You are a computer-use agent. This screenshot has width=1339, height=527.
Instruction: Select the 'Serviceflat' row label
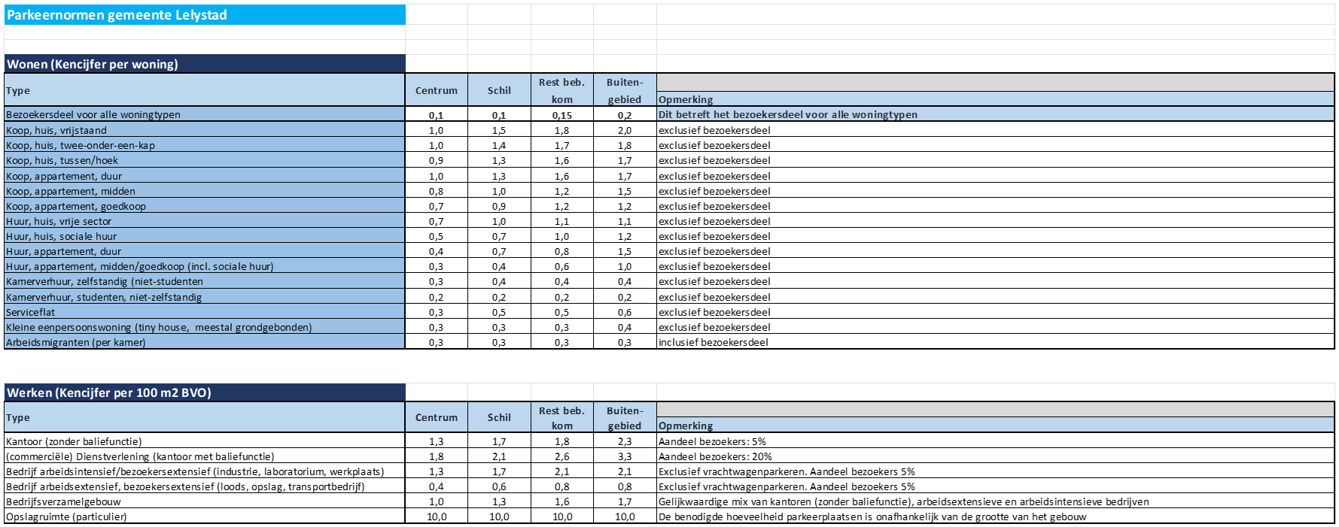tap(205, 312)
